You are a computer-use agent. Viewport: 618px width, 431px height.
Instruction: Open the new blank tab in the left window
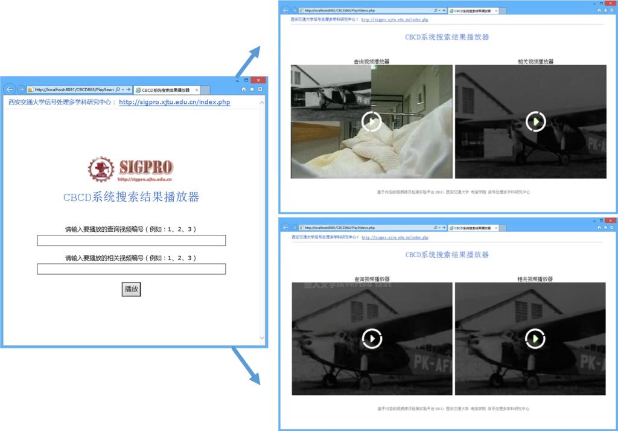coord(205,90)
